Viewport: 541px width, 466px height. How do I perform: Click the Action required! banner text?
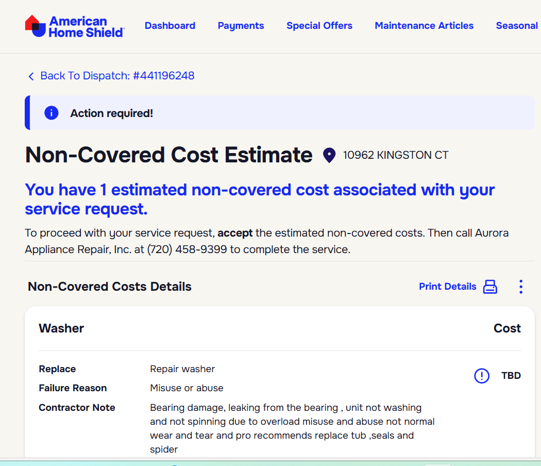click(111, 113)
